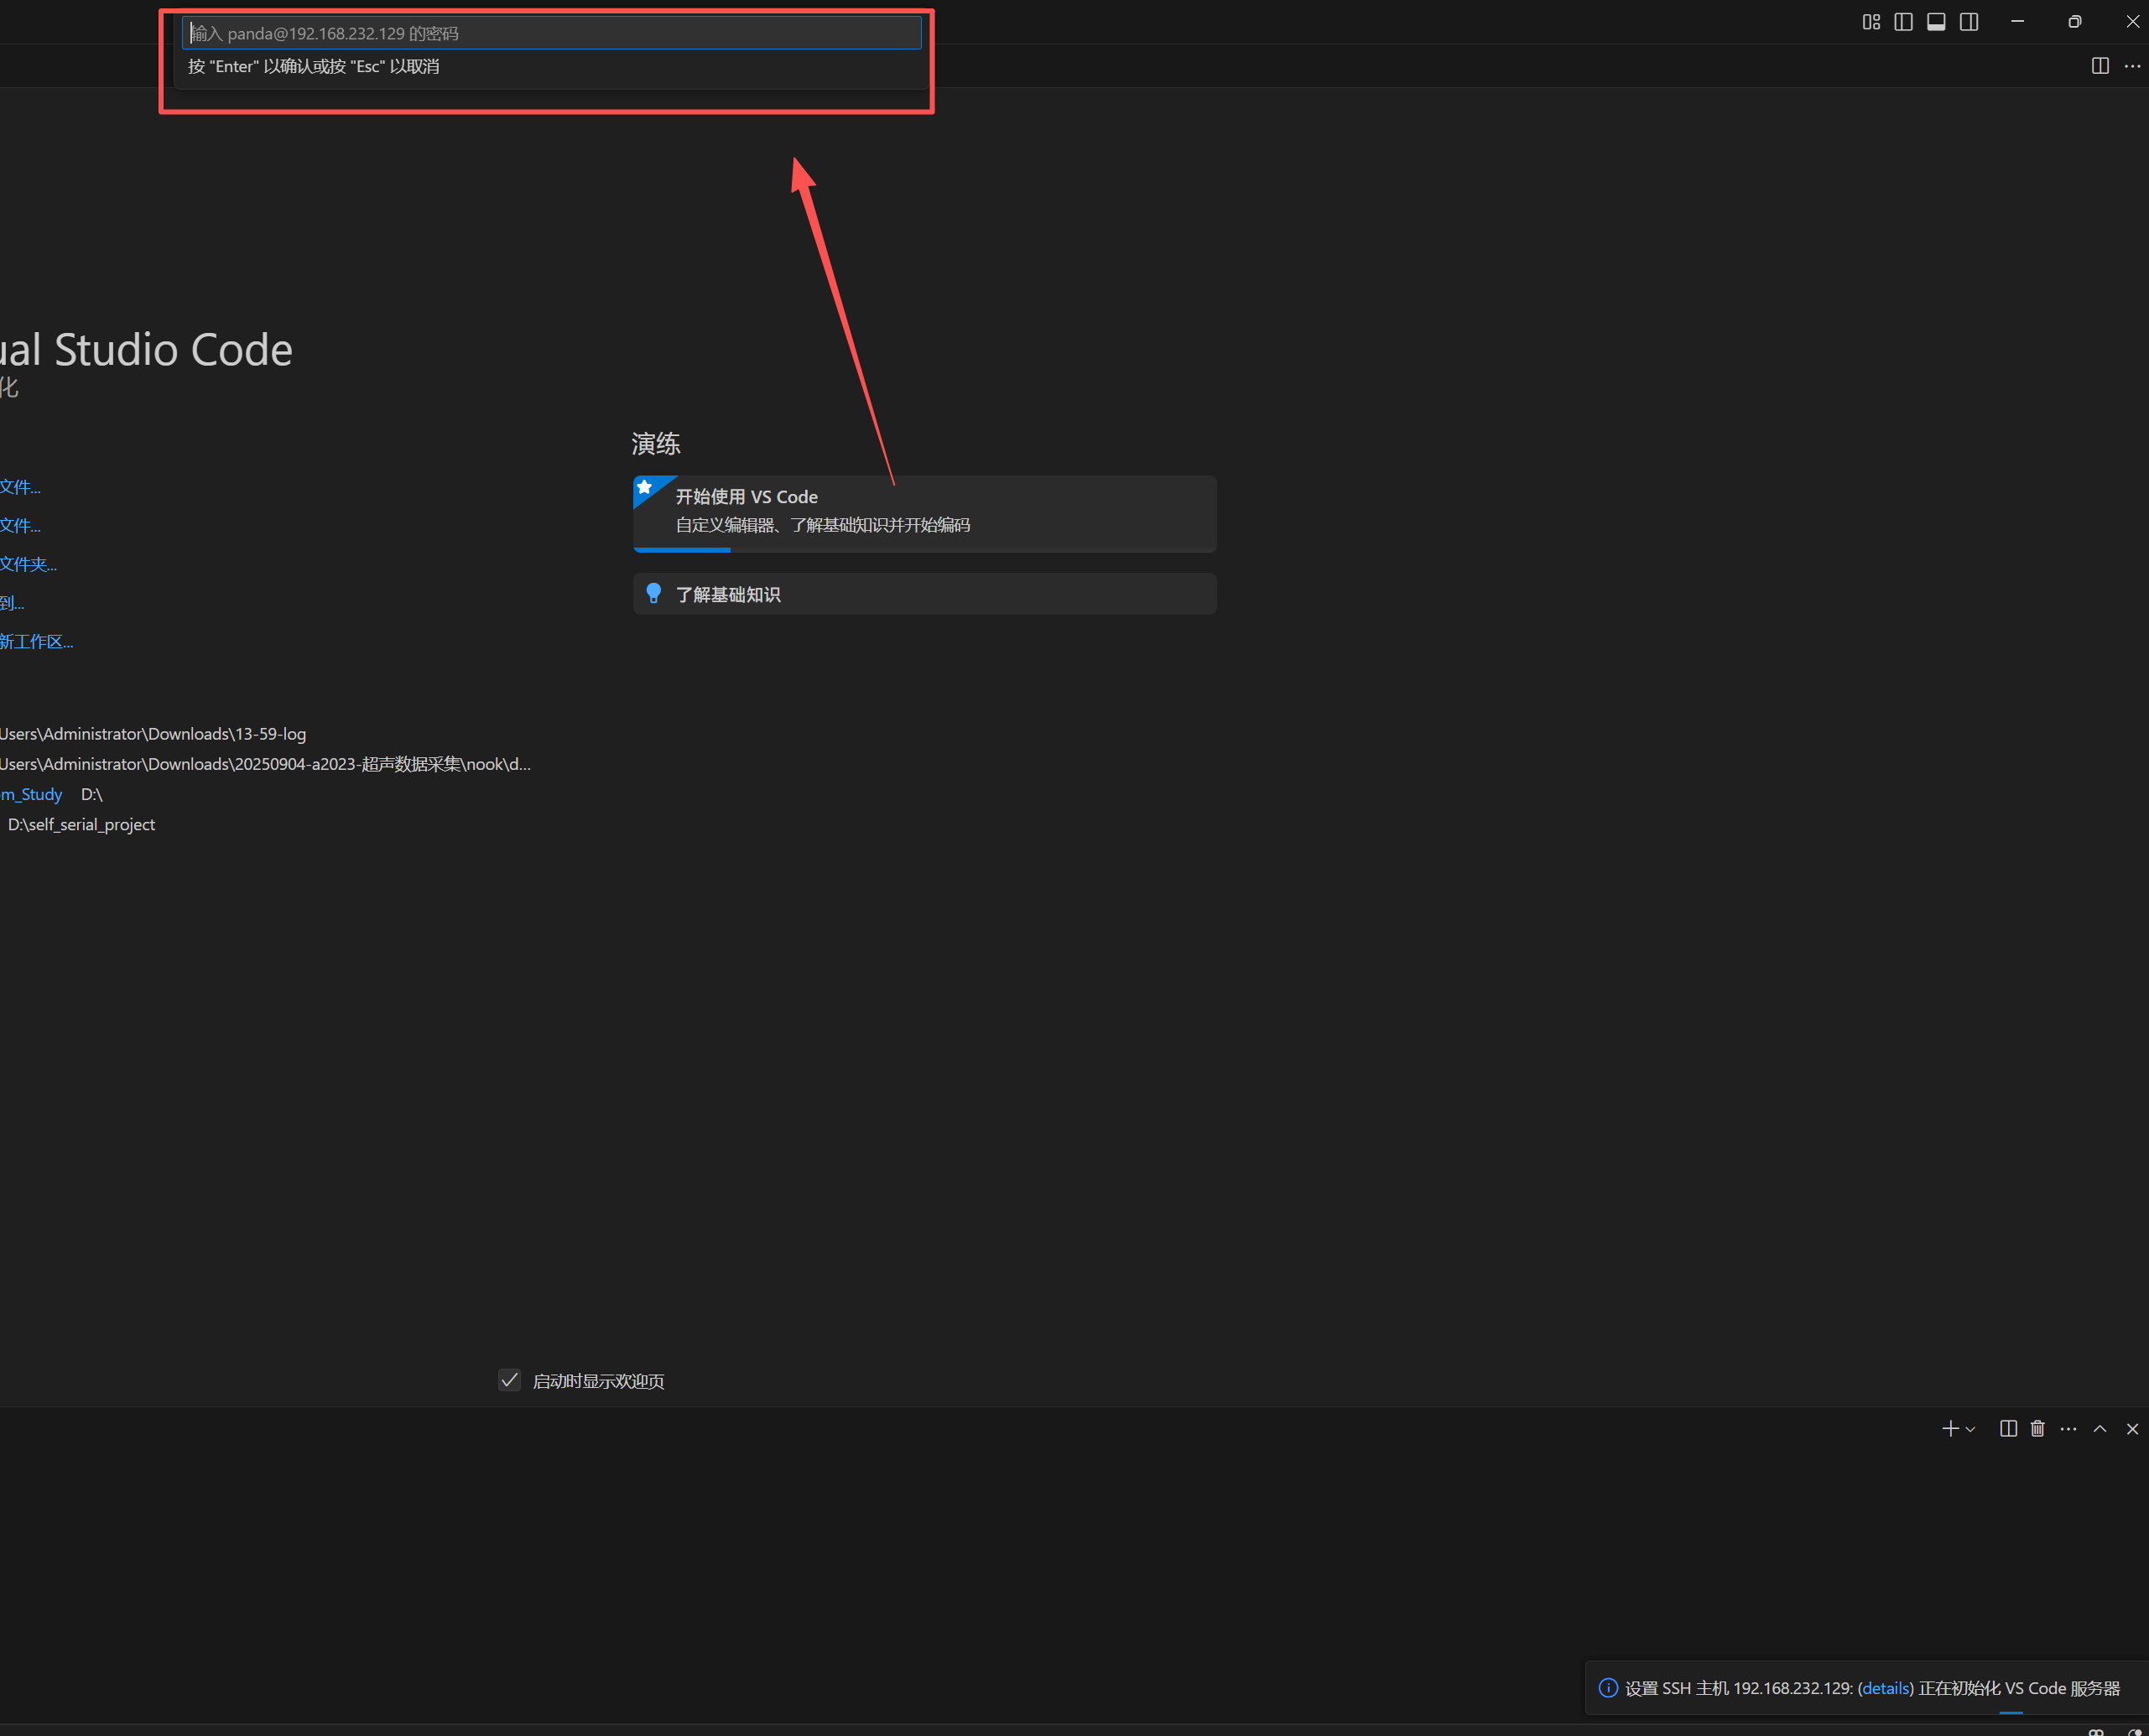Click the SSH password input field
Viewport: 2149px width, 1736px height.
point(551,33)
